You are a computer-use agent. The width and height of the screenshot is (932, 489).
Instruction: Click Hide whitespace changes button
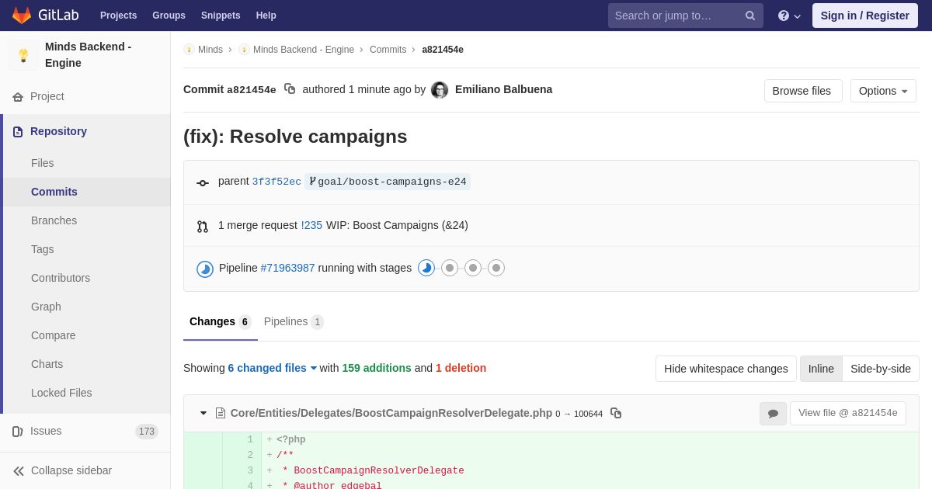point(726,369)
